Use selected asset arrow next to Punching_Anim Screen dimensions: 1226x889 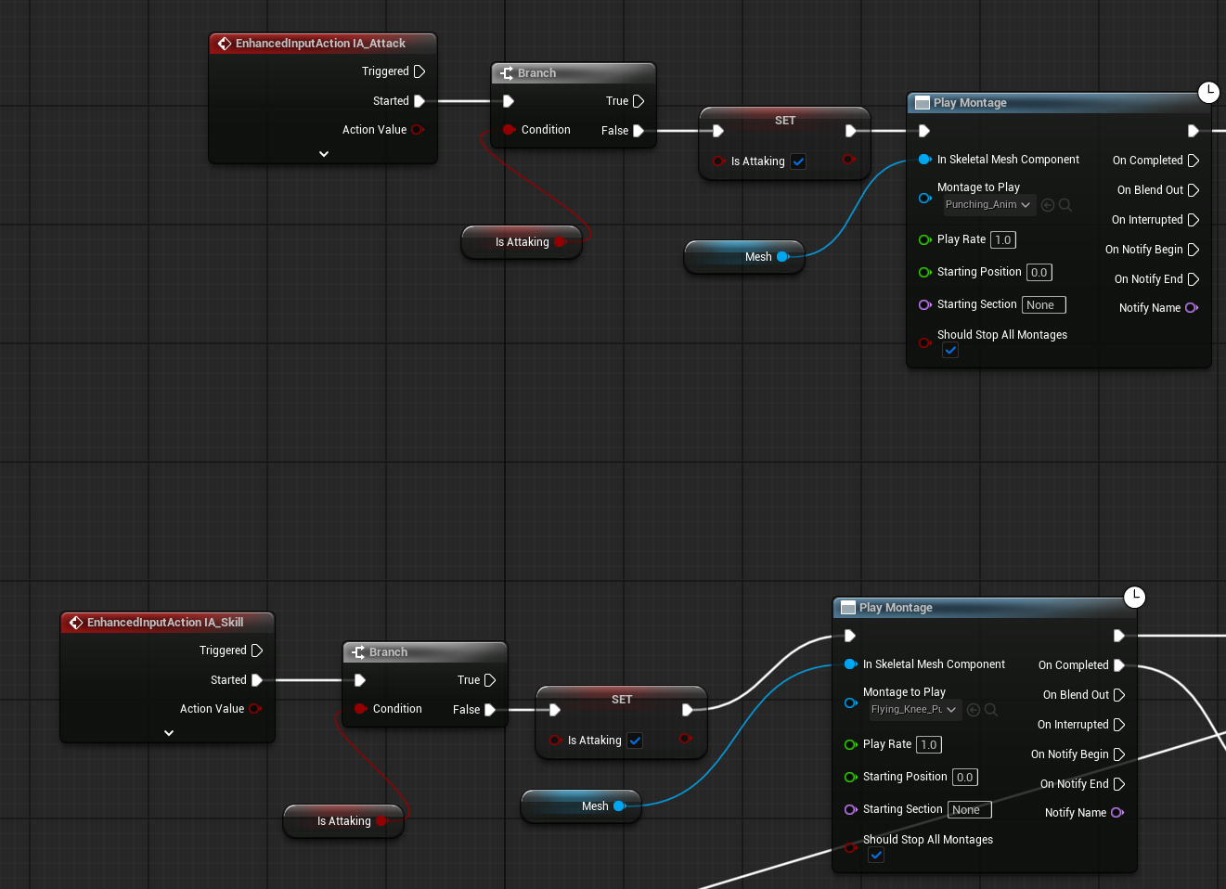(1048, 205)
